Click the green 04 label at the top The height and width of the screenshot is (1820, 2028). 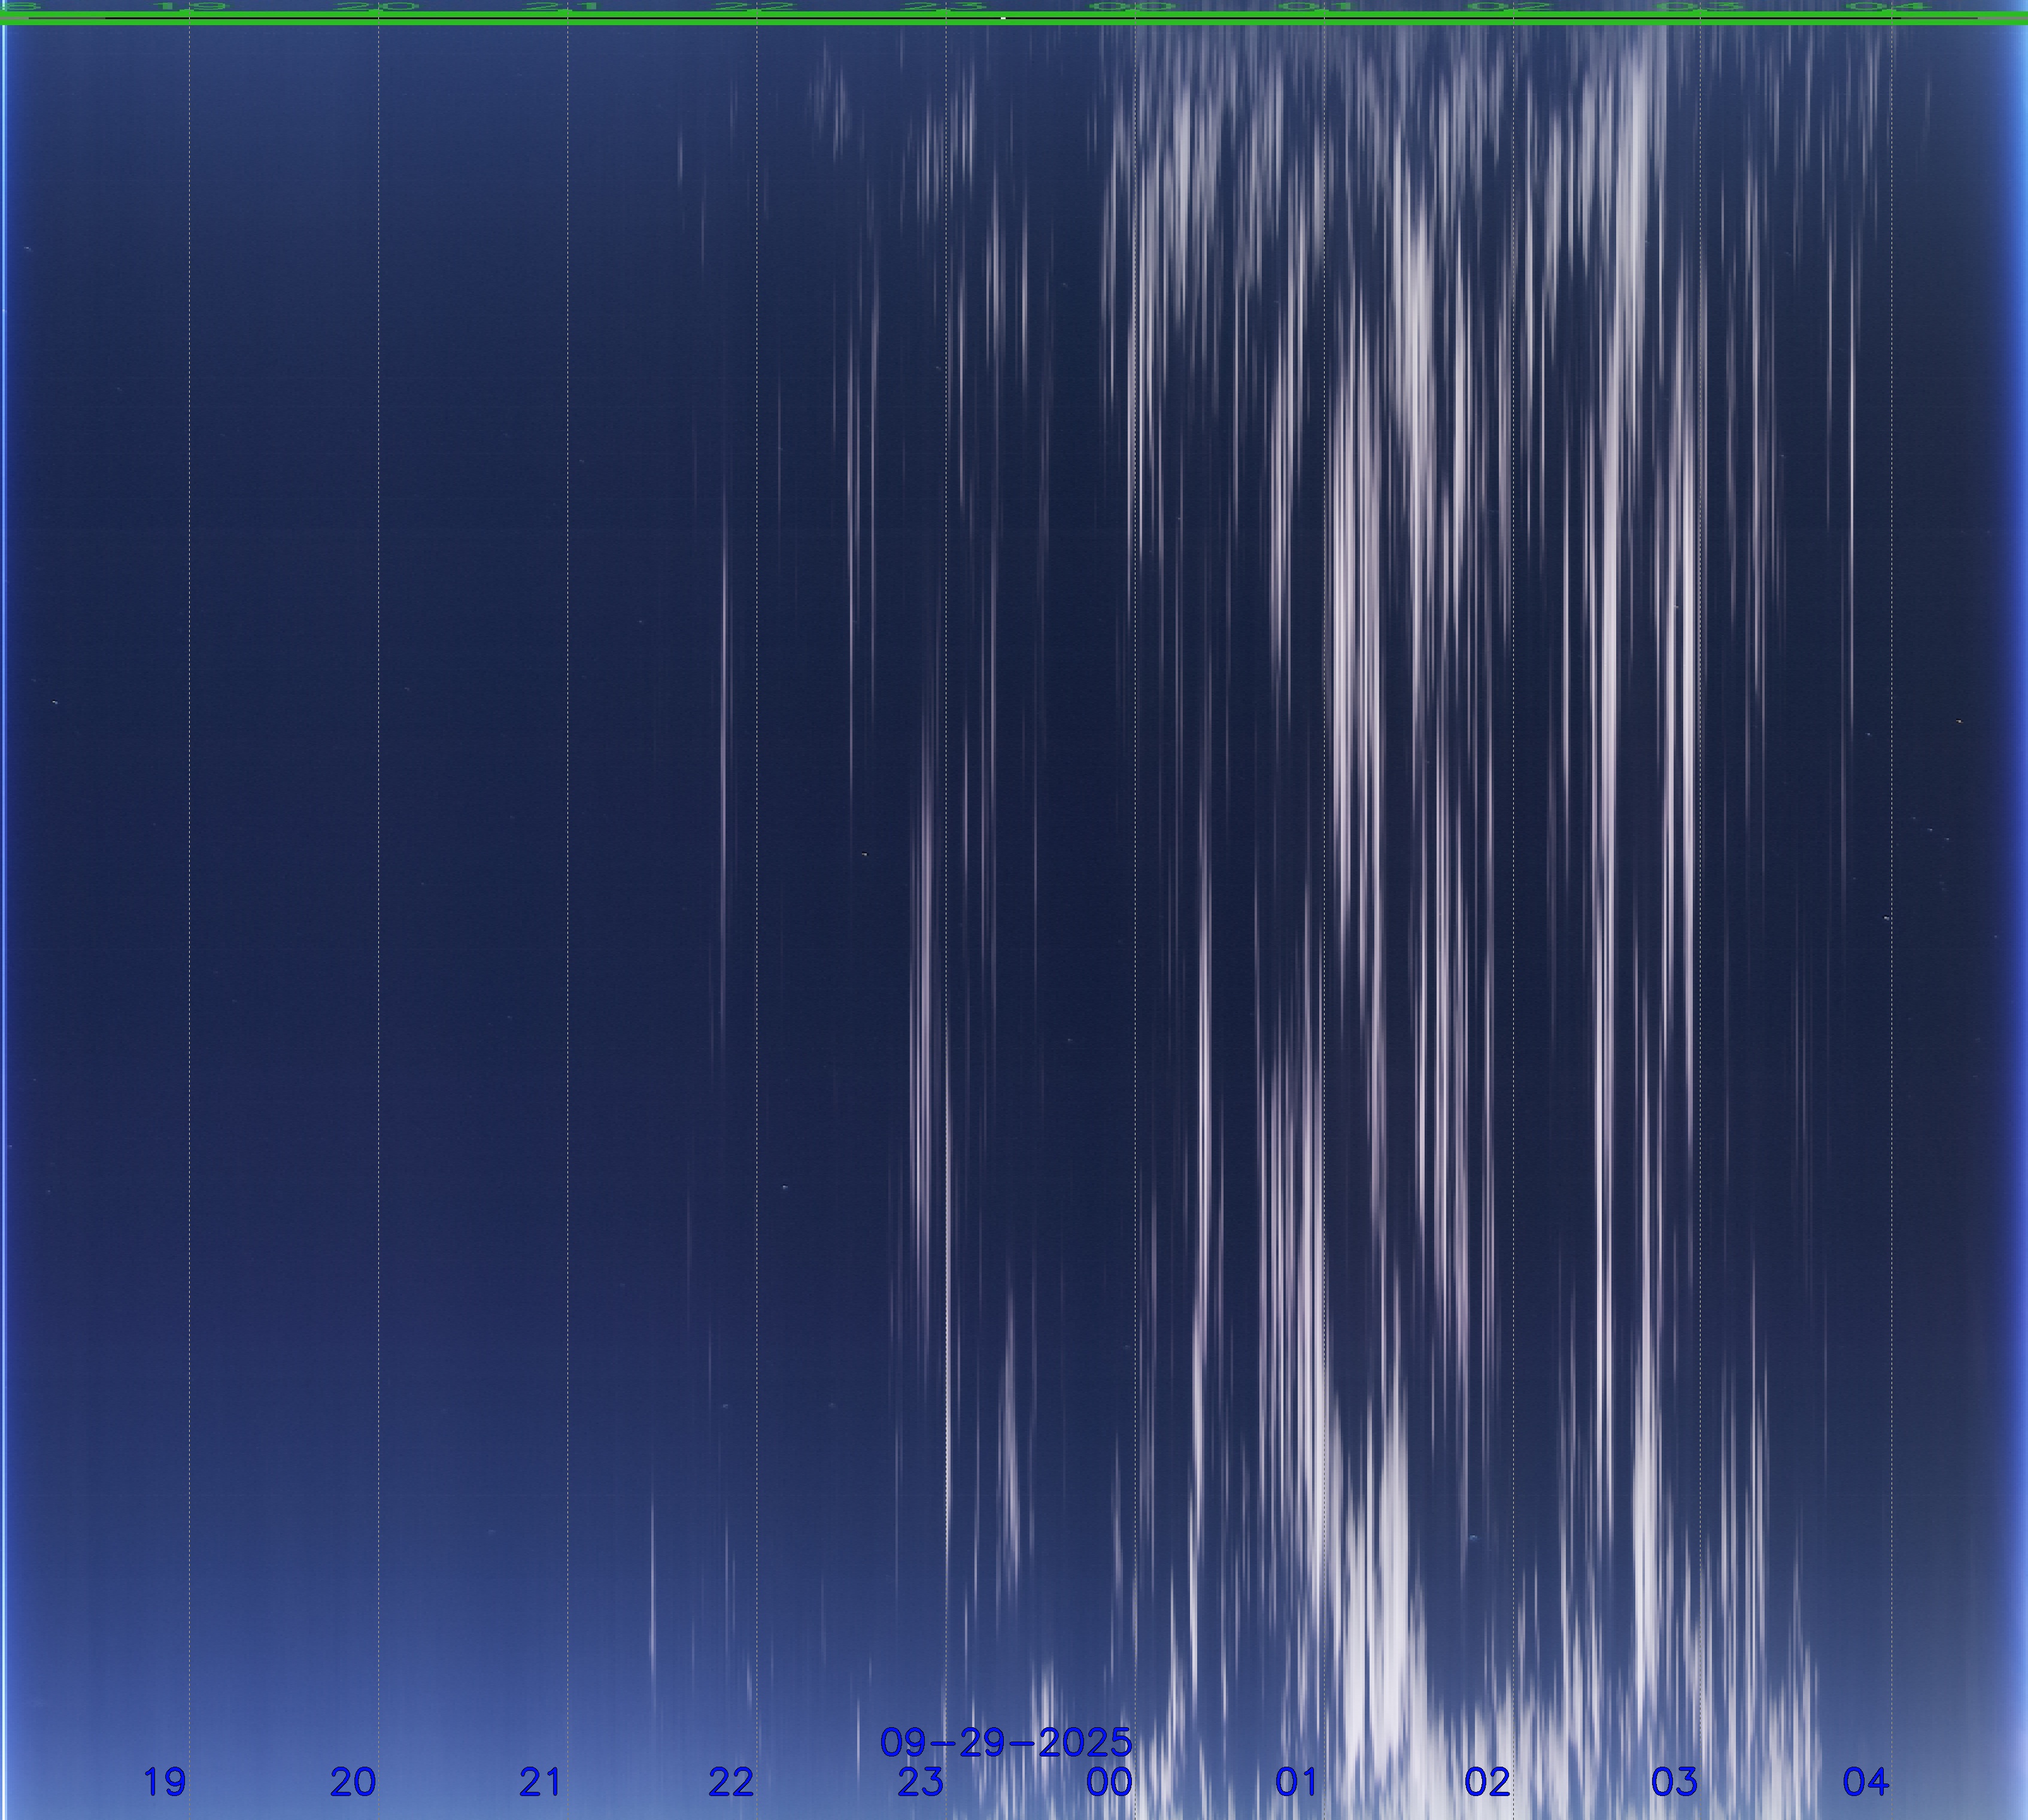pos(1890,7)
